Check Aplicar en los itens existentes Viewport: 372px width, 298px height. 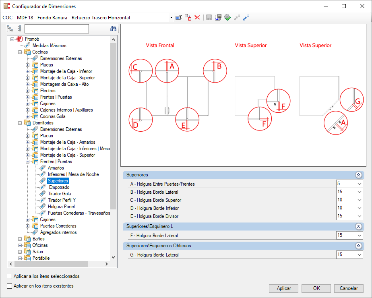[10, 286]
